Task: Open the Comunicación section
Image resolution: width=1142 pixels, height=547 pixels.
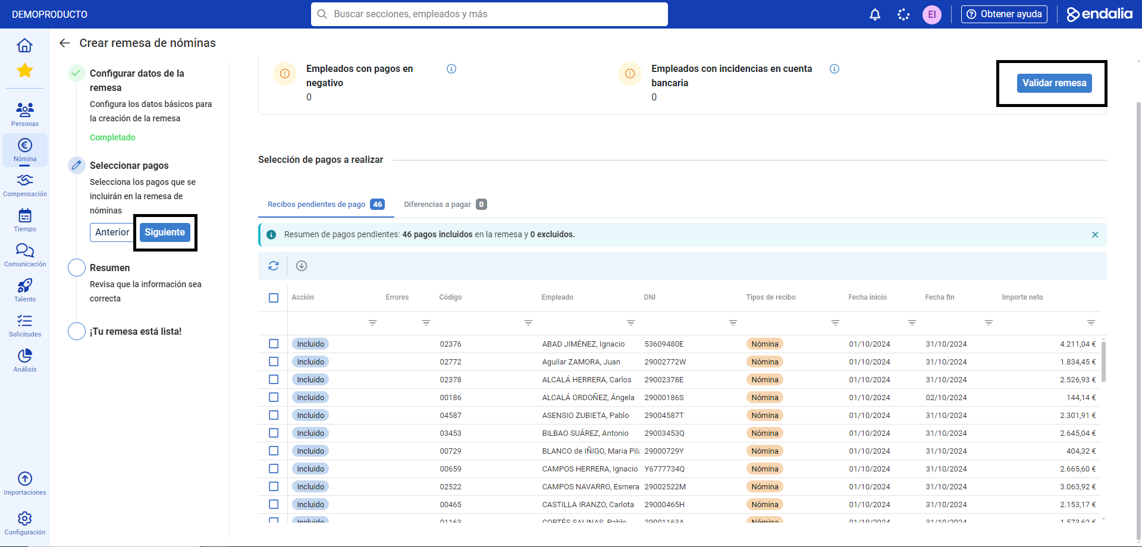Action: point(25,255)
